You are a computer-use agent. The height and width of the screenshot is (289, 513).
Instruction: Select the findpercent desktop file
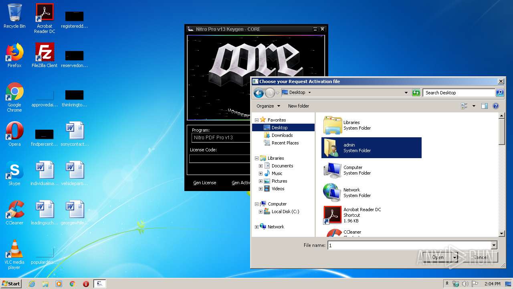[44, 136]
